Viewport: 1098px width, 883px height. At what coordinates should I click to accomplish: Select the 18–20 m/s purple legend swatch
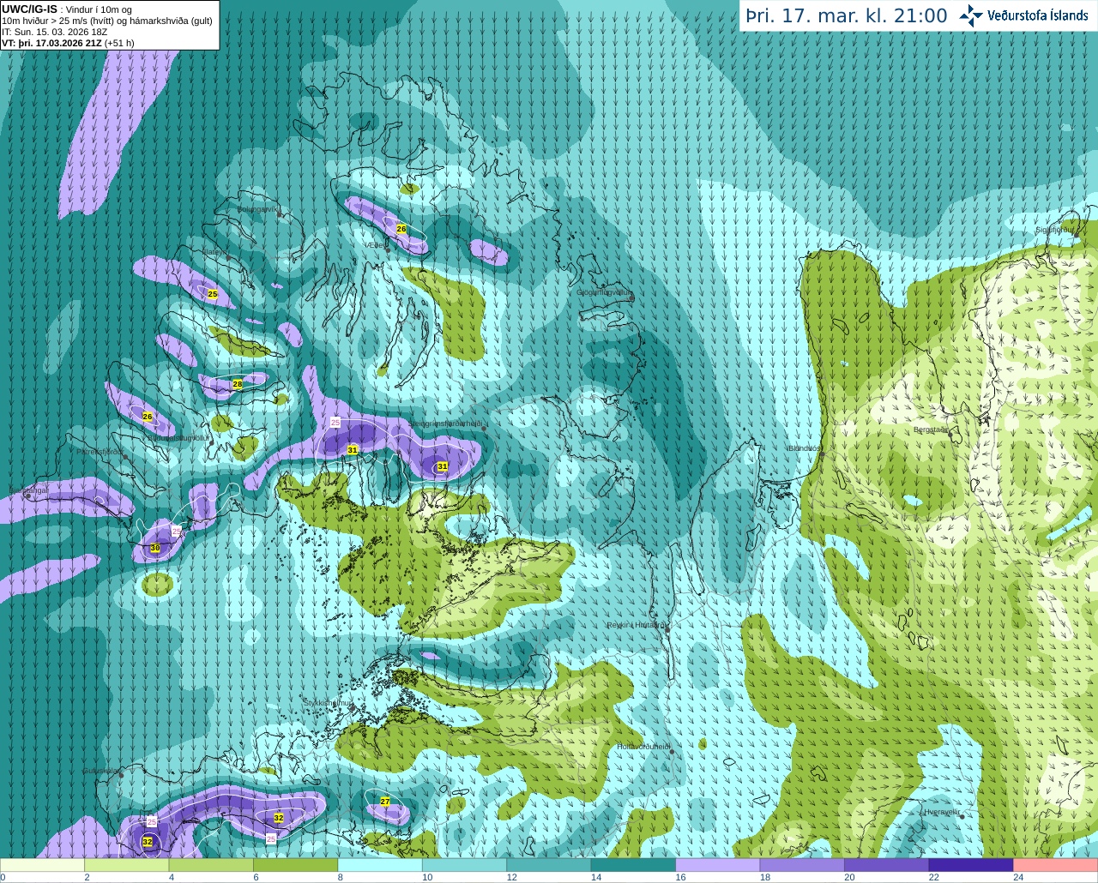(803, 865)
